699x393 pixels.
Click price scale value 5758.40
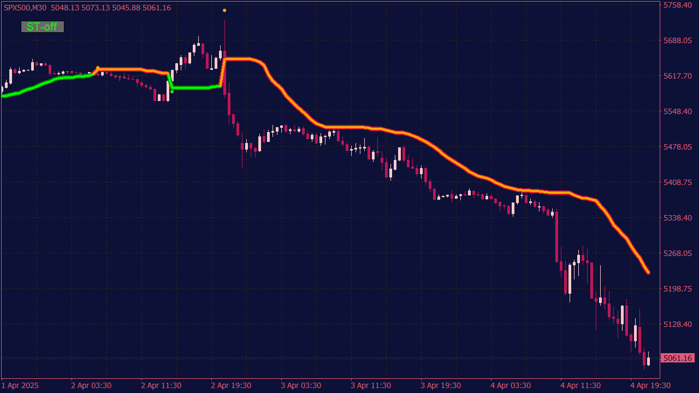click(x=678, y=5)
